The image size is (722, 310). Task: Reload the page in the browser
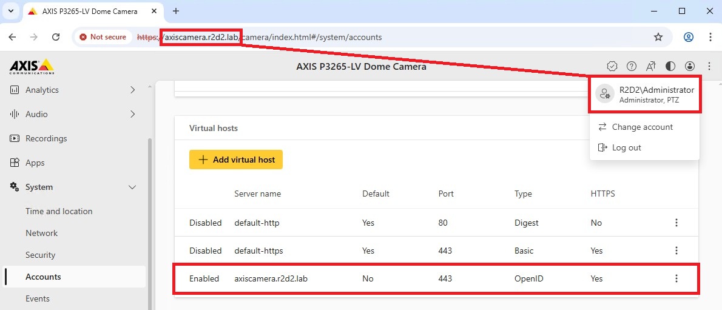click(56, 37)
